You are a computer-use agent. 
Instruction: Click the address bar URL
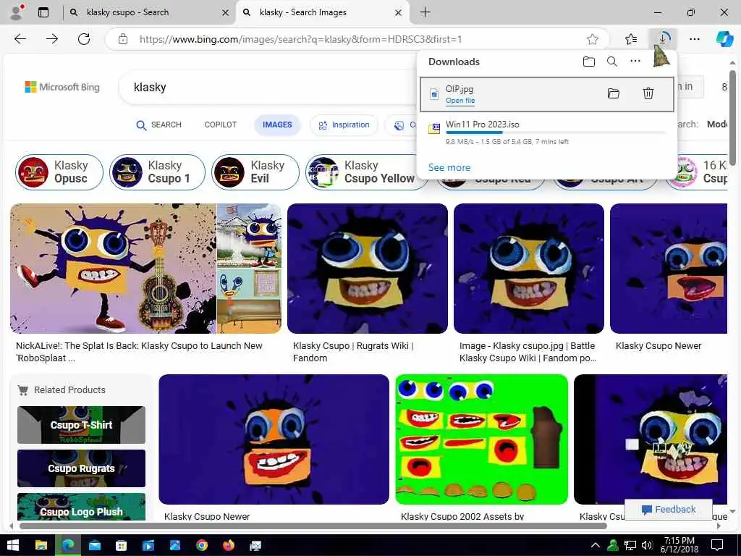pyautogui.click(x=300, y=39)
